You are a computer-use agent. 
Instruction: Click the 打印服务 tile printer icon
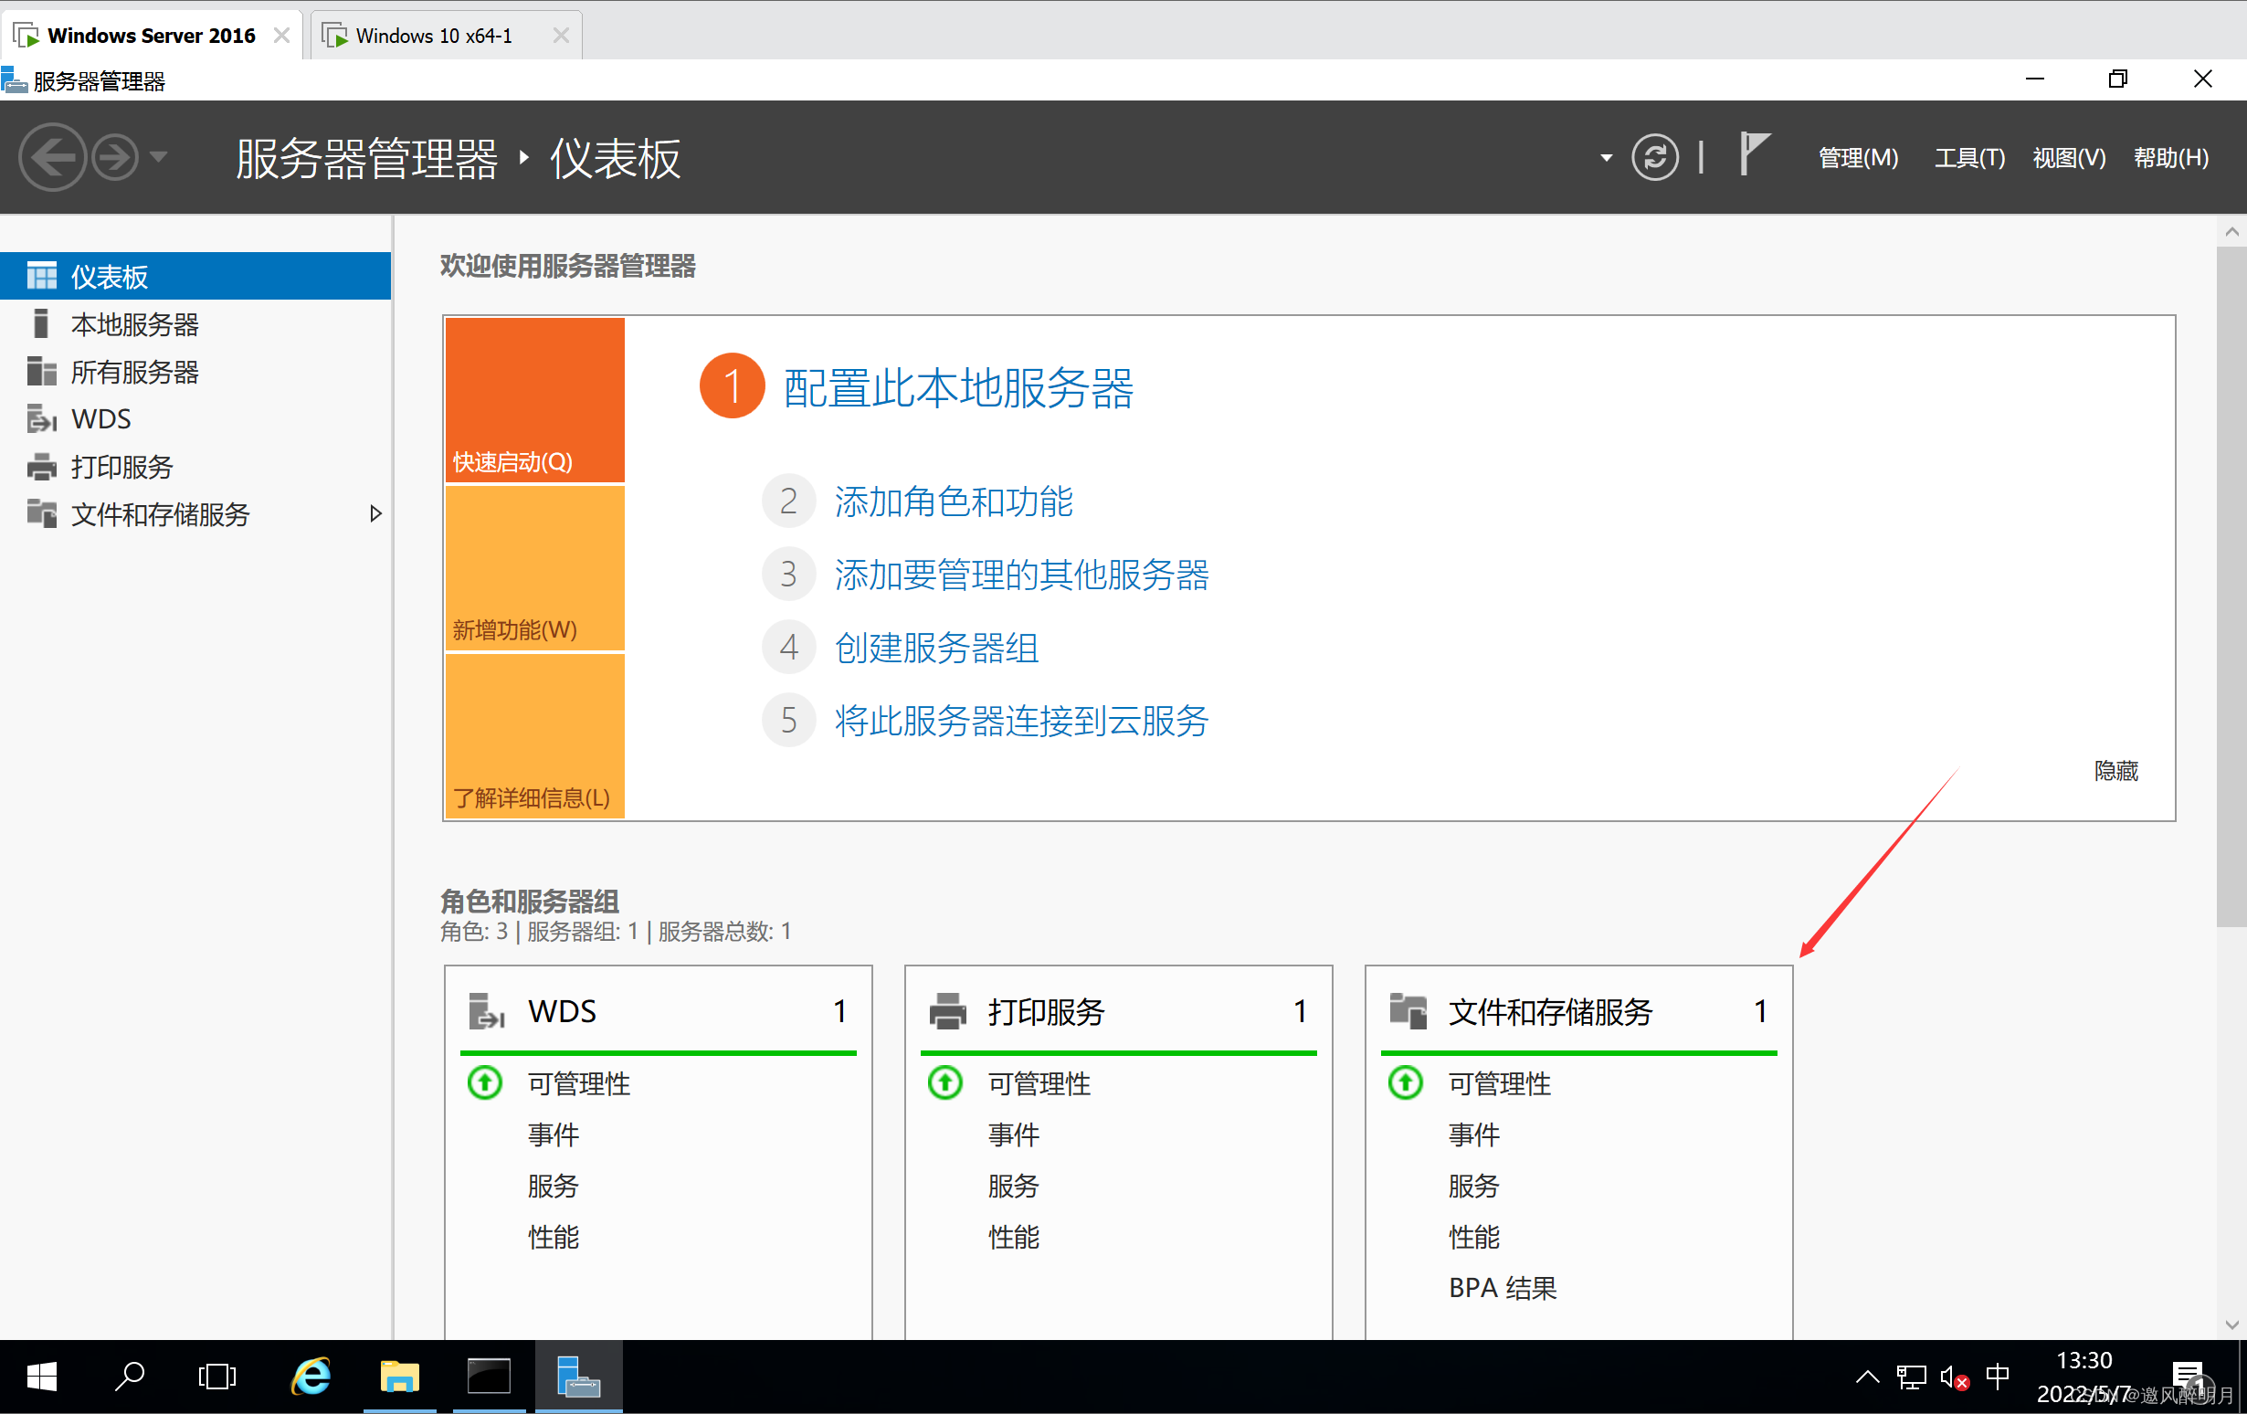click(948, 1012)
